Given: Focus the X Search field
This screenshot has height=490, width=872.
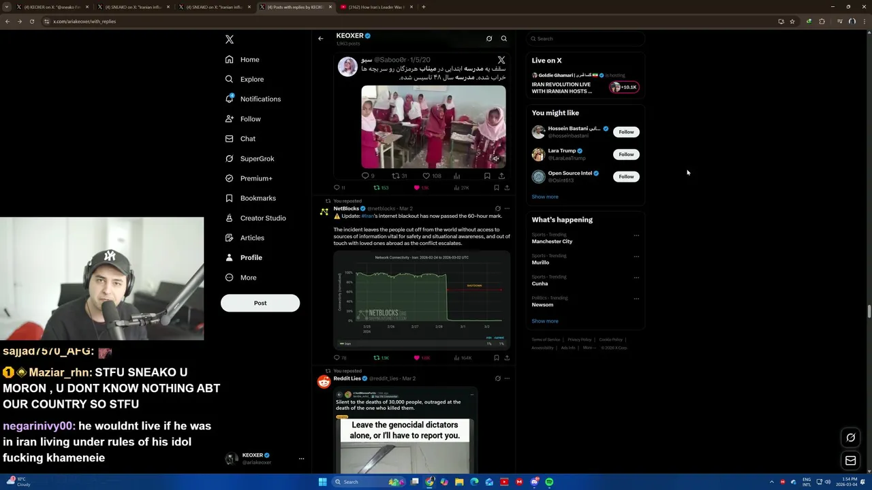Looking at the screenshot, I should pos(586,39).
